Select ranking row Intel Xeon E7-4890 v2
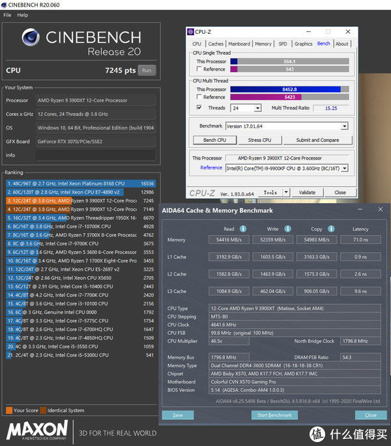391x446 pixels. (x=81, y=192)
